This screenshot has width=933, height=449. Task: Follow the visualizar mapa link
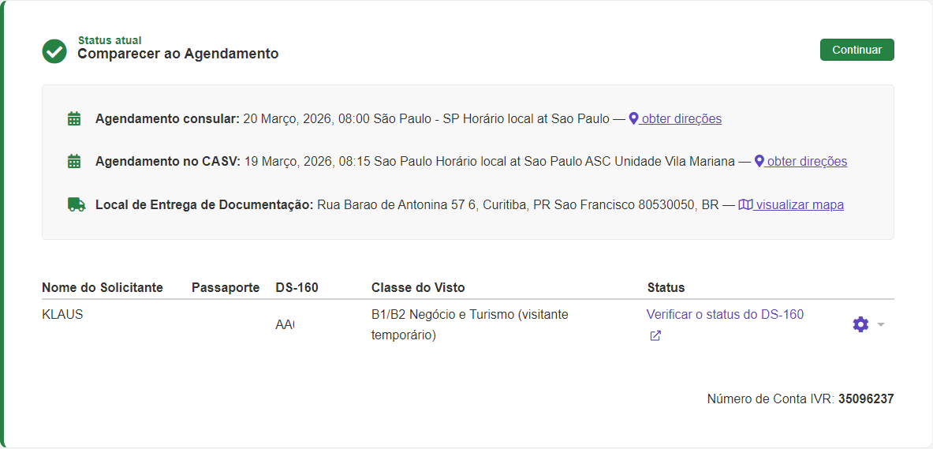799,205
